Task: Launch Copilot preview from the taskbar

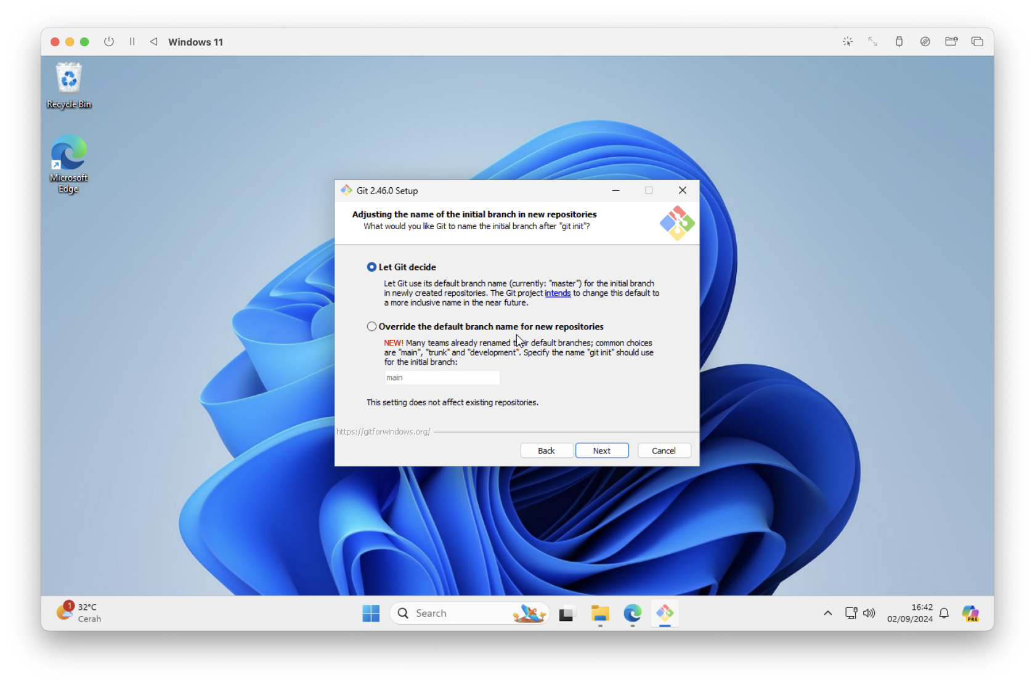Action: pos(971,614)
